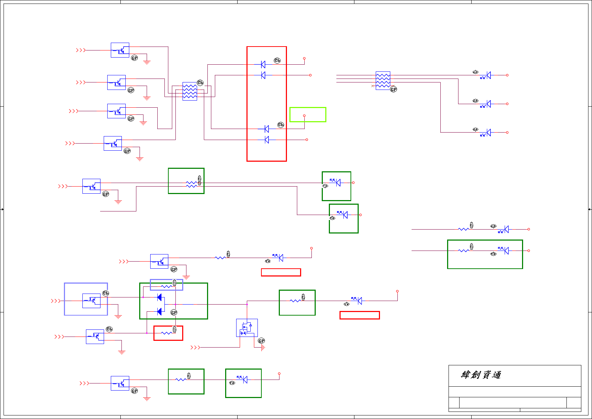
Task: Select the resistor on the bottommost circuit row
Action: [x=181, y=380]
